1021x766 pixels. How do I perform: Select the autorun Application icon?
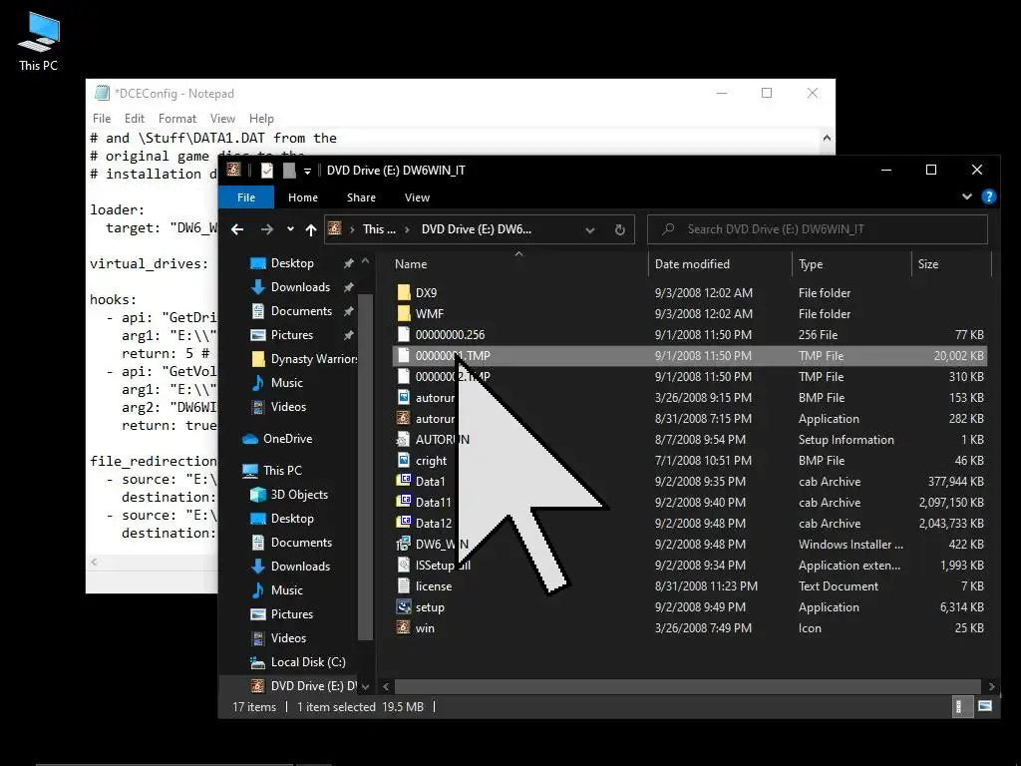tap(404, 418)
